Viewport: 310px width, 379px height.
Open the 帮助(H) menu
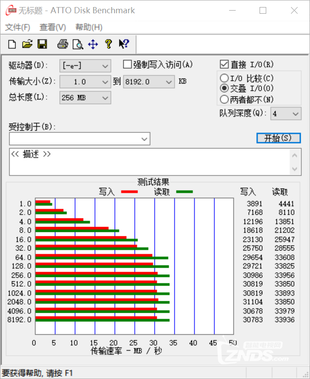click(89, 27)
